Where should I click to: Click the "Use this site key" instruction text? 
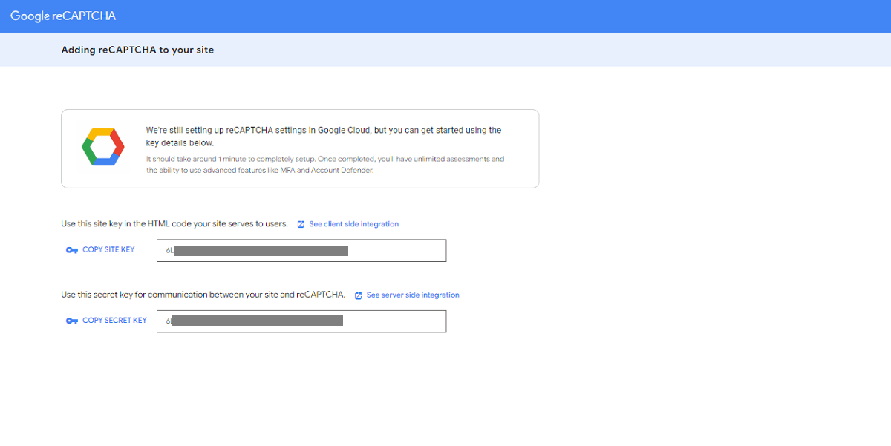pyautogui.click(x=174, y=224)
